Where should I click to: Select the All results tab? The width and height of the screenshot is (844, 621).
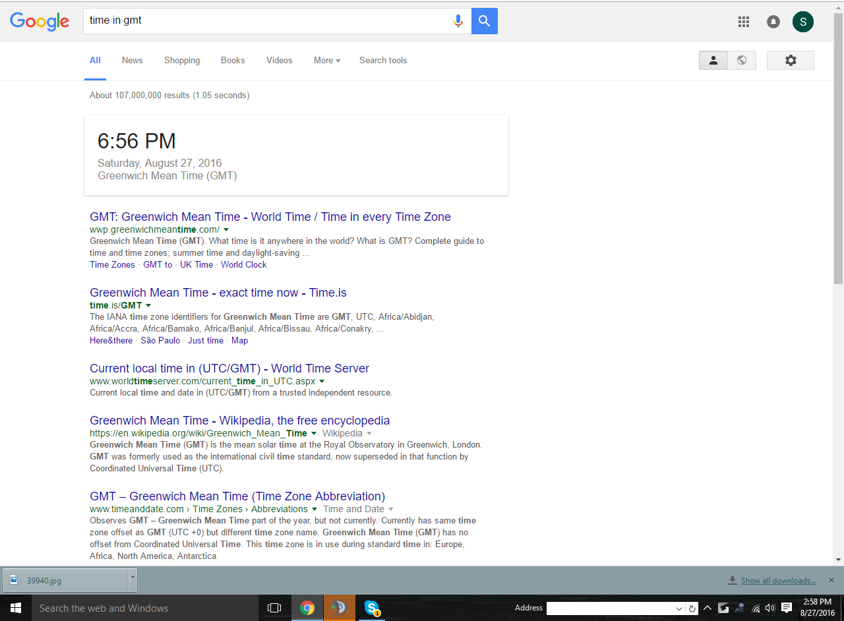tap(96, 60)
